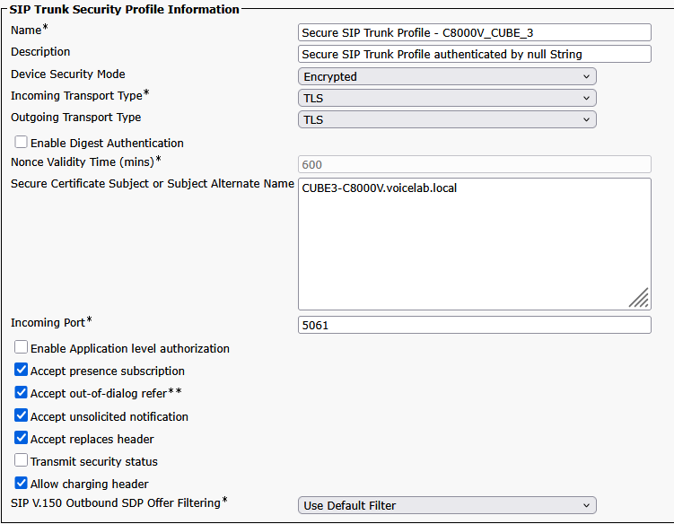This screenshot has width=674, height=524.
Task: Grab the textarea resize handle
Action: (640, 299)
